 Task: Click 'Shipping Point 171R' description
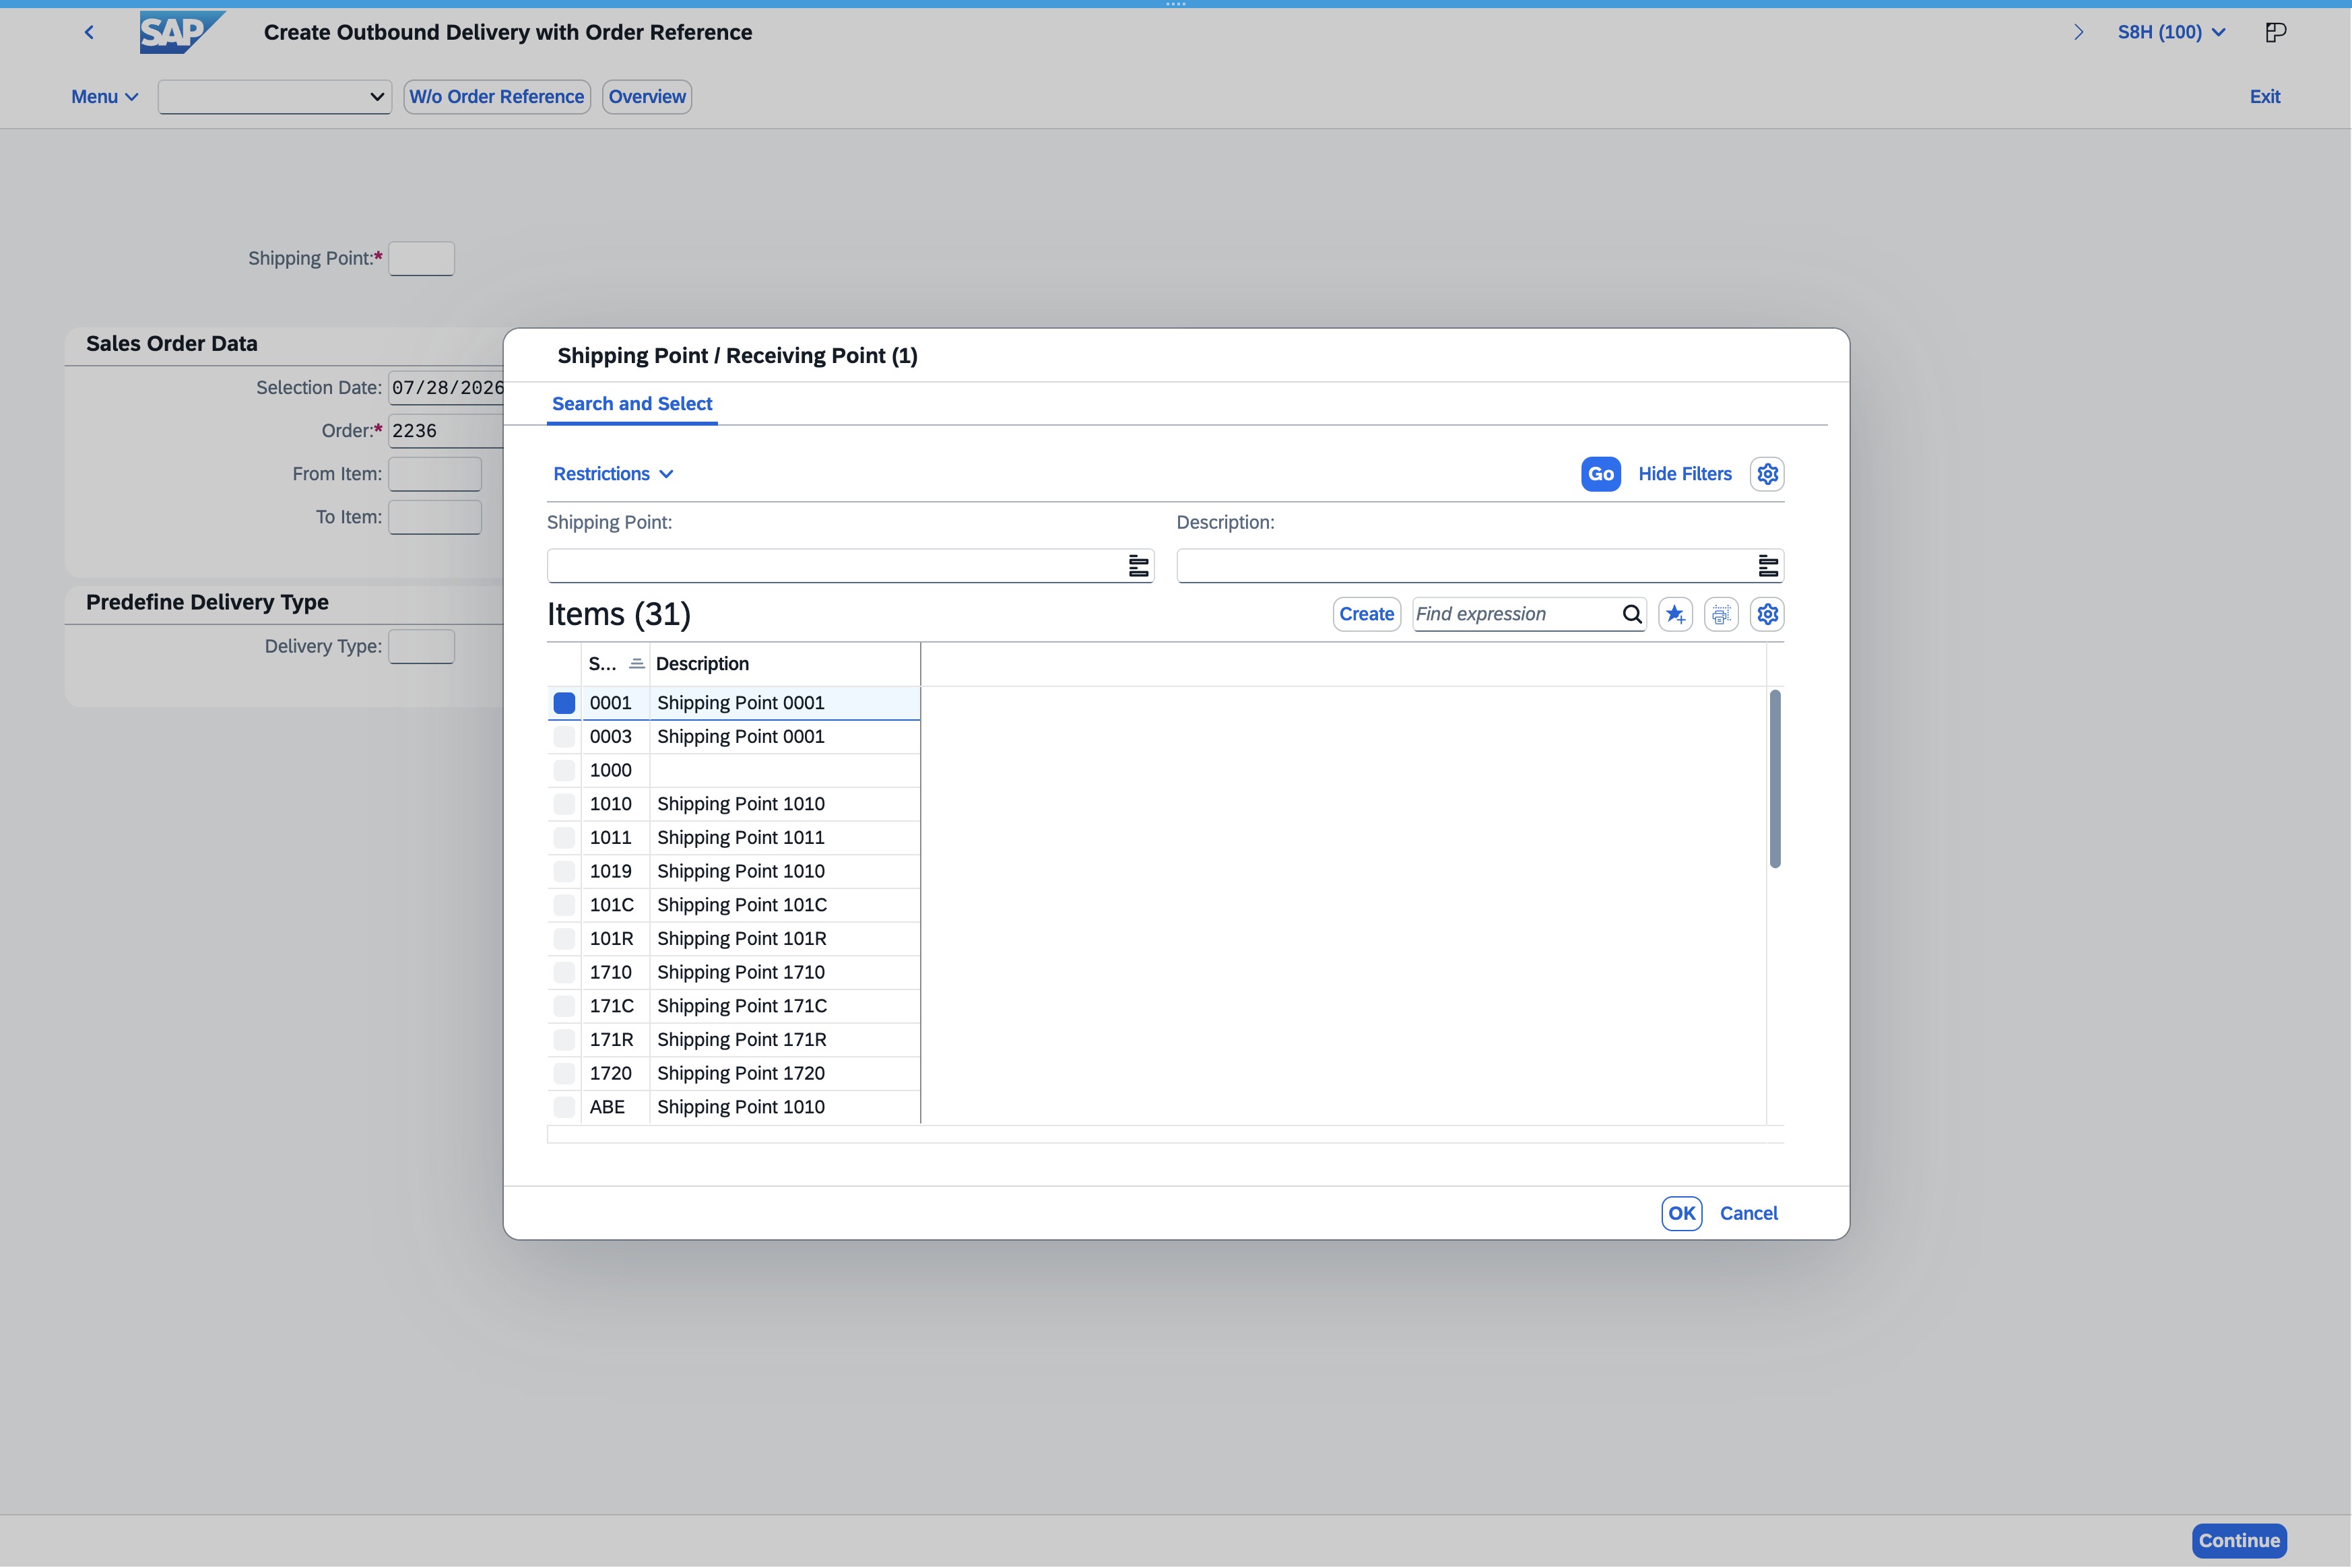[x=741, y=1040]
